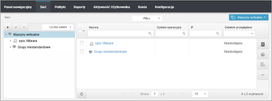Click Grupy niestandardowe folder icon in table

click(x=91, y=52)
